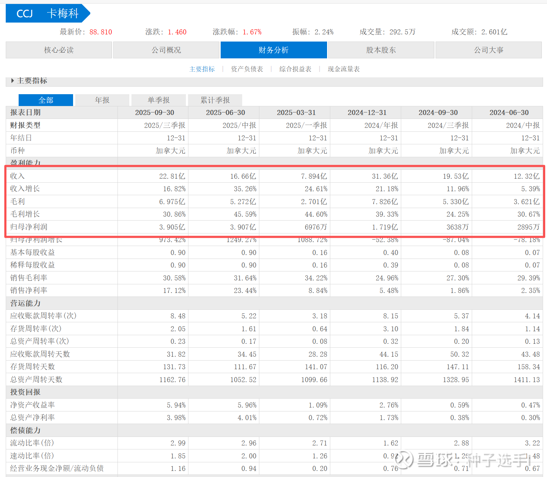Filter reports by 年报
The height and width of the screenshot is (477, 547).
[x=102, y=100]
